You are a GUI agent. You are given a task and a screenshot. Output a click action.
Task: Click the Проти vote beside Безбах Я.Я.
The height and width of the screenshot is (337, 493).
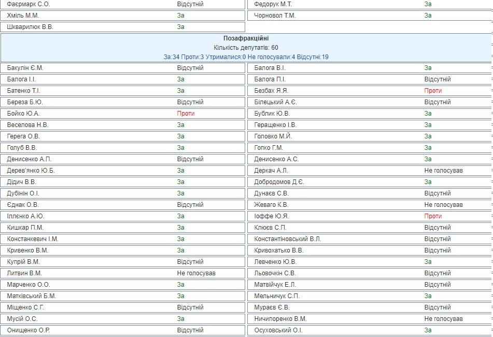[x=433, y=91]
